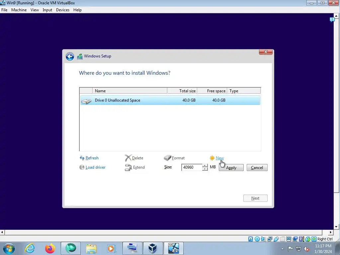
Task: Open Windows Media Player taskbar icon
Action: [112, 248]
